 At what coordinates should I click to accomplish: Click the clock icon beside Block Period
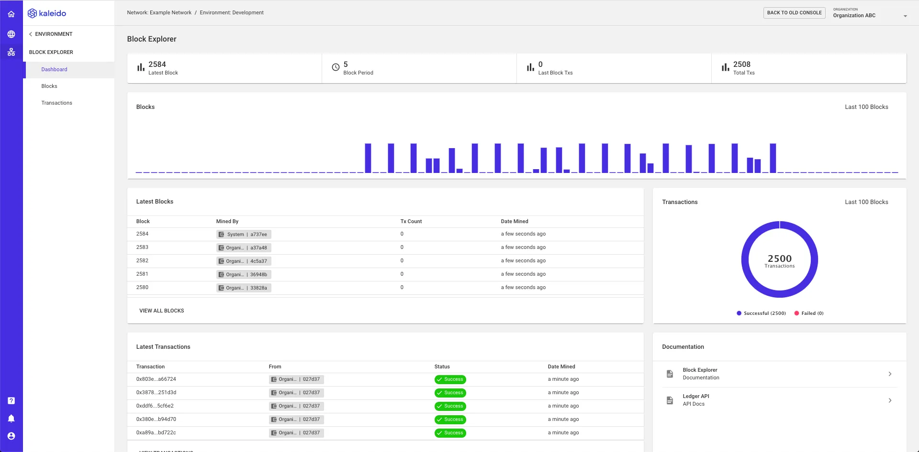pyautogui.click(x=336, y=67)
